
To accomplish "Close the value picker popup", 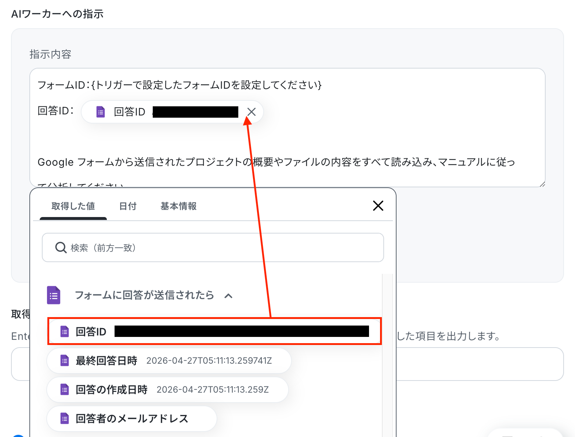I will coord(378,206).
